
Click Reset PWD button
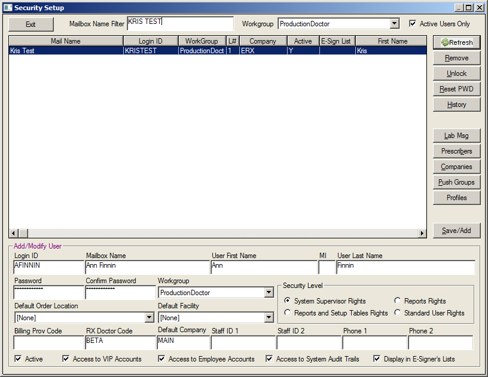click(x=456, y=89)
